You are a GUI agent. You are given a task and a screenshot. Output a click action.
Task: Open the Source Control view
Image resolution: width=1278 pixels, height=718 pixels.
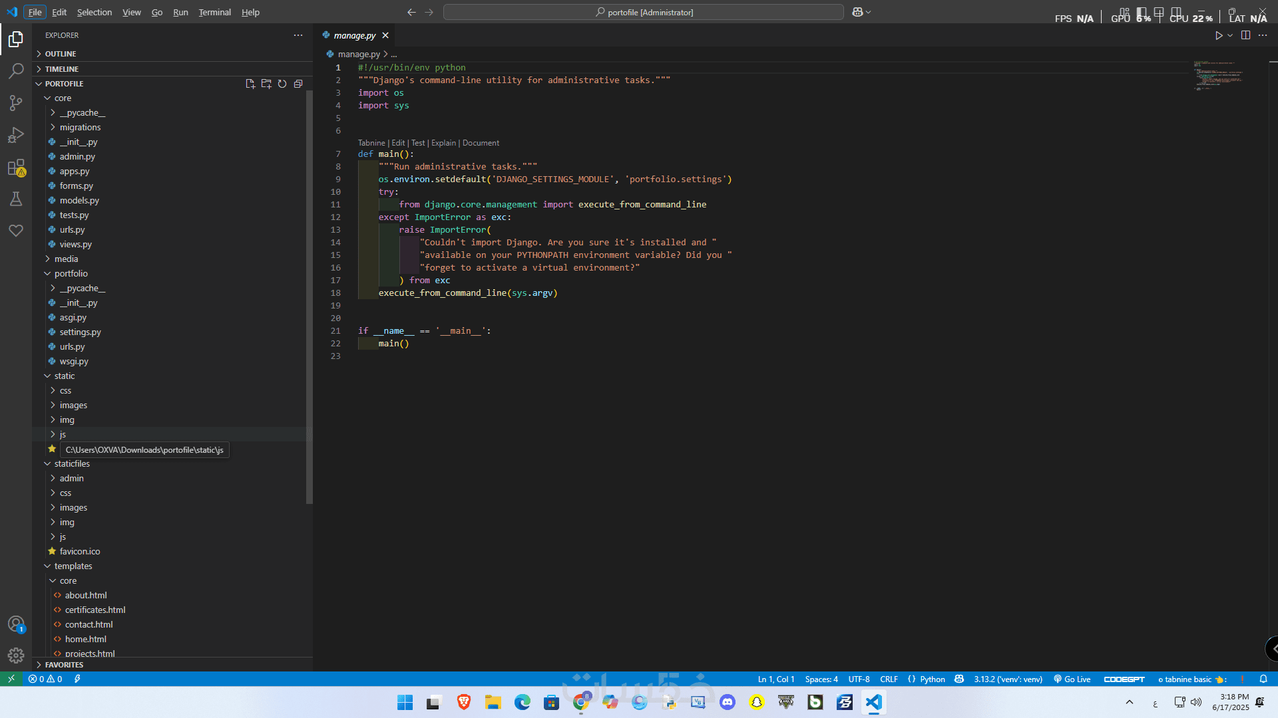[16, 102]
